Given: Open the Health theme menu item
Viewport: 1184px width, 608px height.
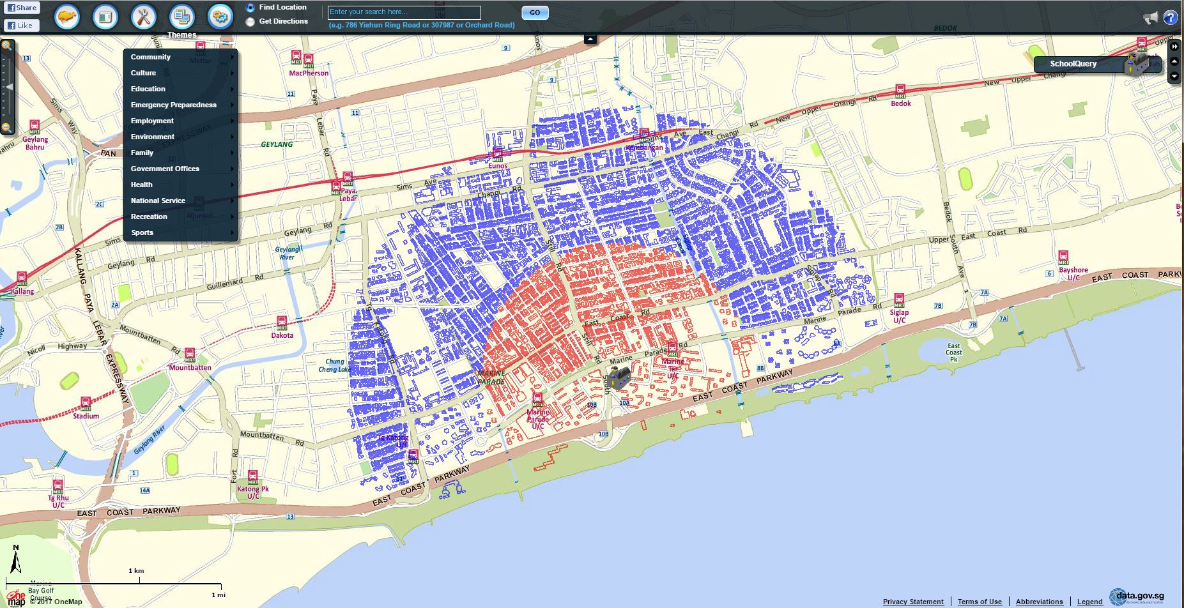Looking at the screenshot, I should [181, 185].
